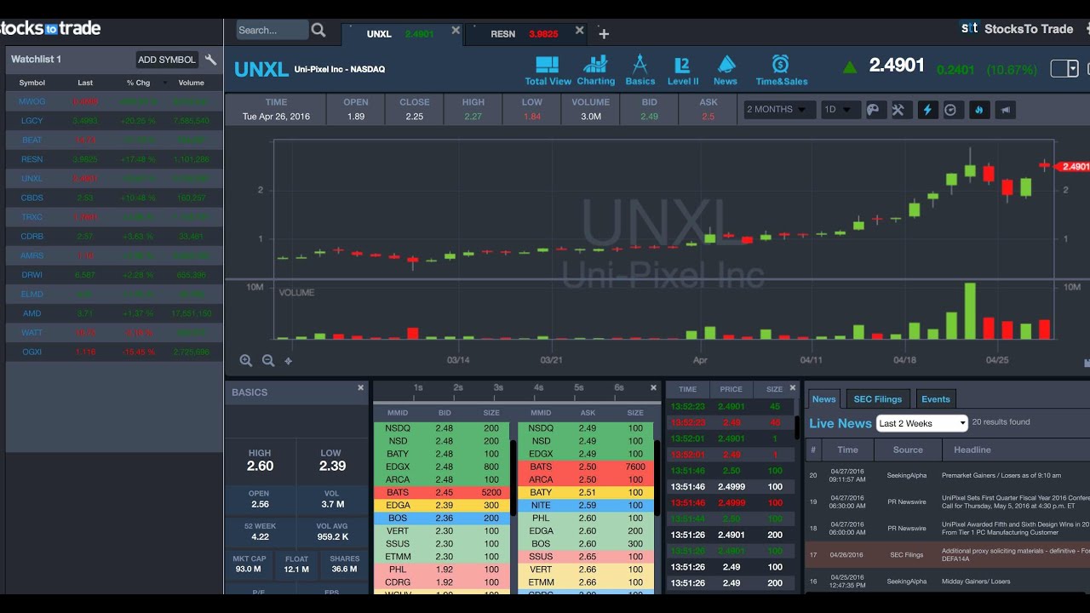The width and height of the screenshot is (1090, 613).
Task: Add a new symbol tab with plus
Action: (604, 34)
